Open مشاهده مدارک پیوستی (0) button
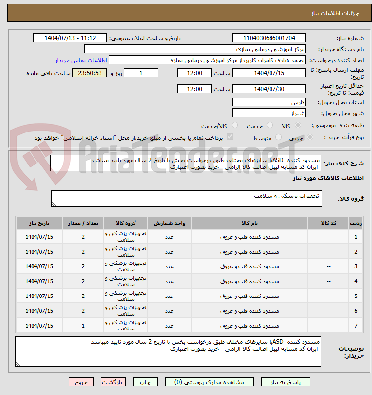 [209, 382]
